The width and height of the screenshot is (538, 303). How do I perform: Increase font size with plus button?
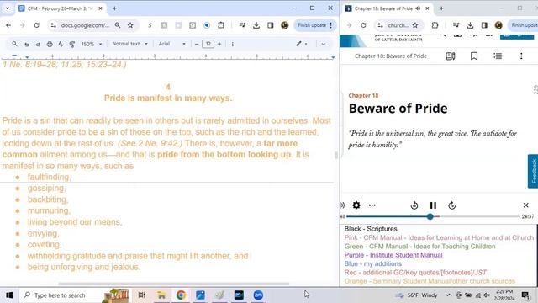point(219,44)
